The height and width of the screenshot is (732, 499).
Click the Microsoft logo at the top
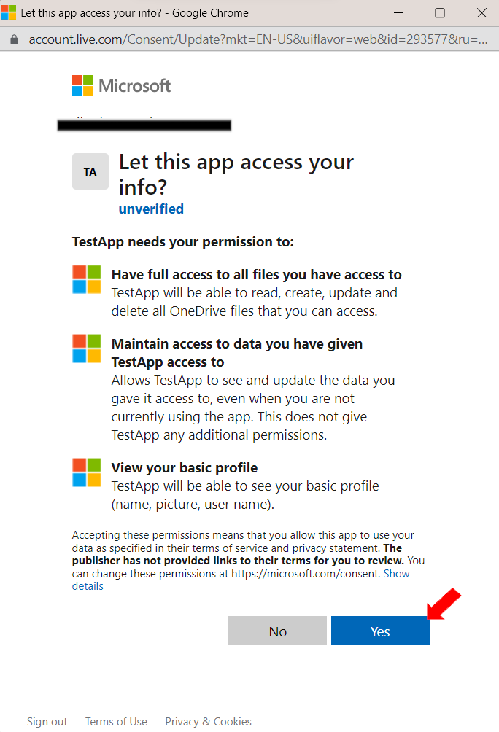coord(120,85)
